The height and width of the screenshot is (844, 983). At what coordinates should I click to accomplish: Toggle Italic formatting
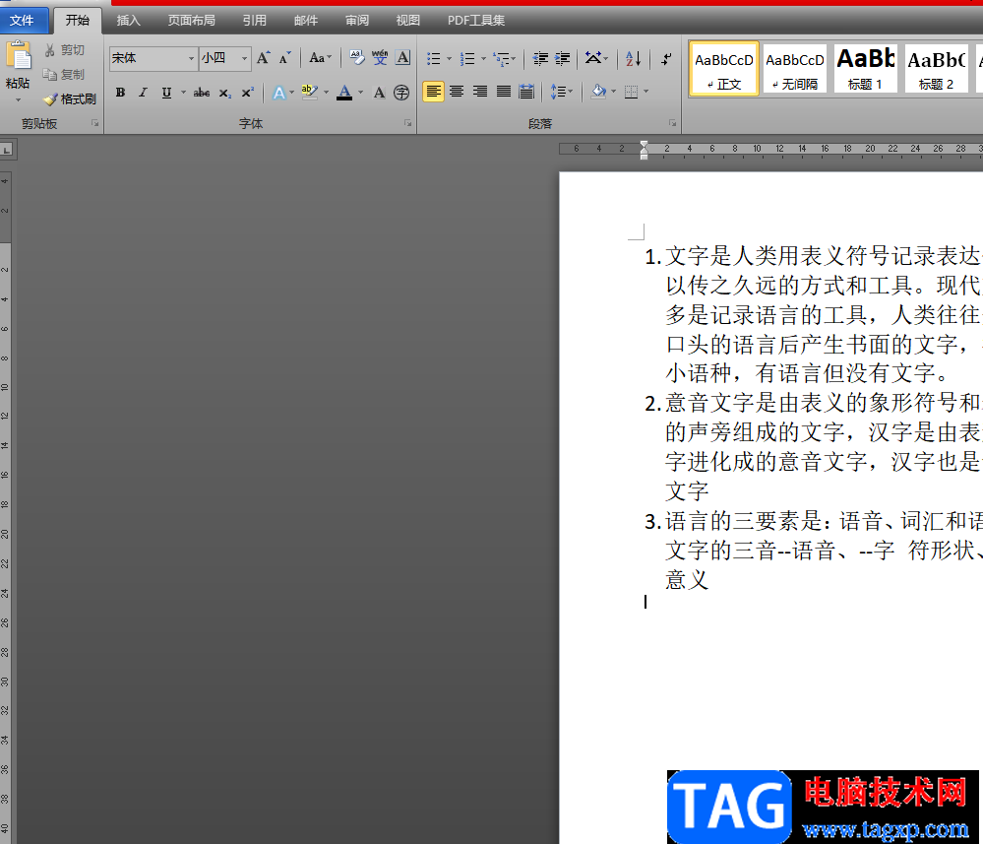pos(143,93)
